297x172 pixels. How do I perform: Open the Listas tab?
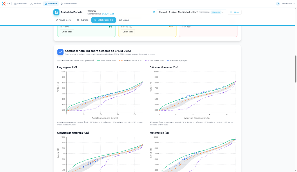click(x=124, y=20)
